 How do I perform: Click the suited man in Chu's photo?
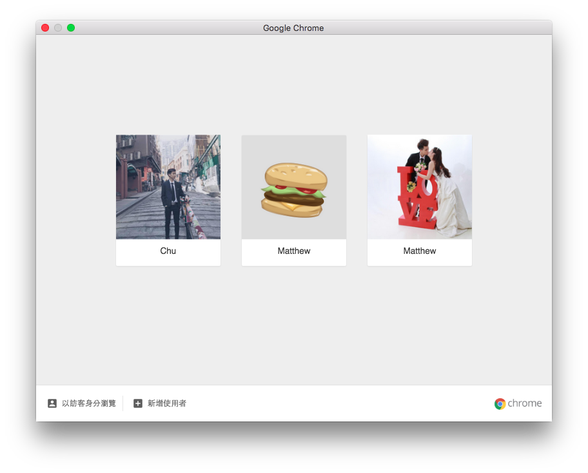pos(173,204)
